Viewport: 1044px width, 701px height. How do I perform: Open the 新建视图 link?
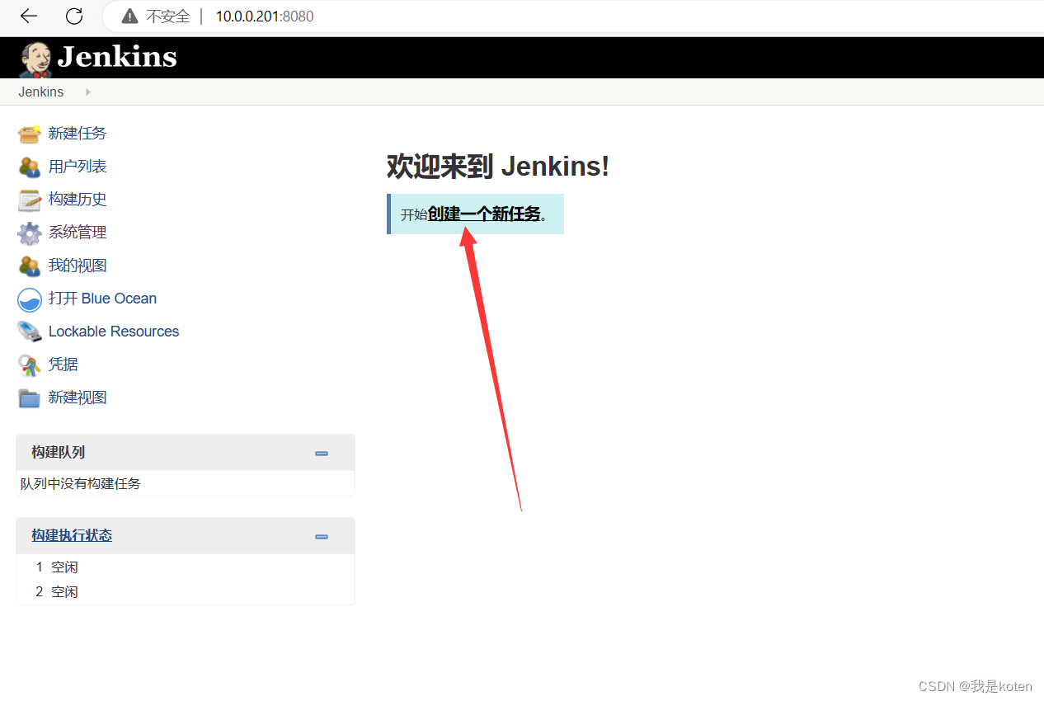tap(78, 398)
